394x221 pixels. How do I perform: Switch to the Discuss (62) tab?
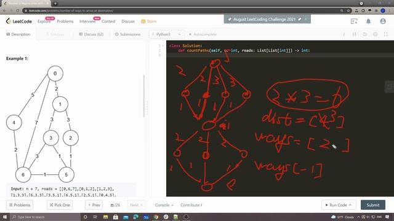point(91,34)
